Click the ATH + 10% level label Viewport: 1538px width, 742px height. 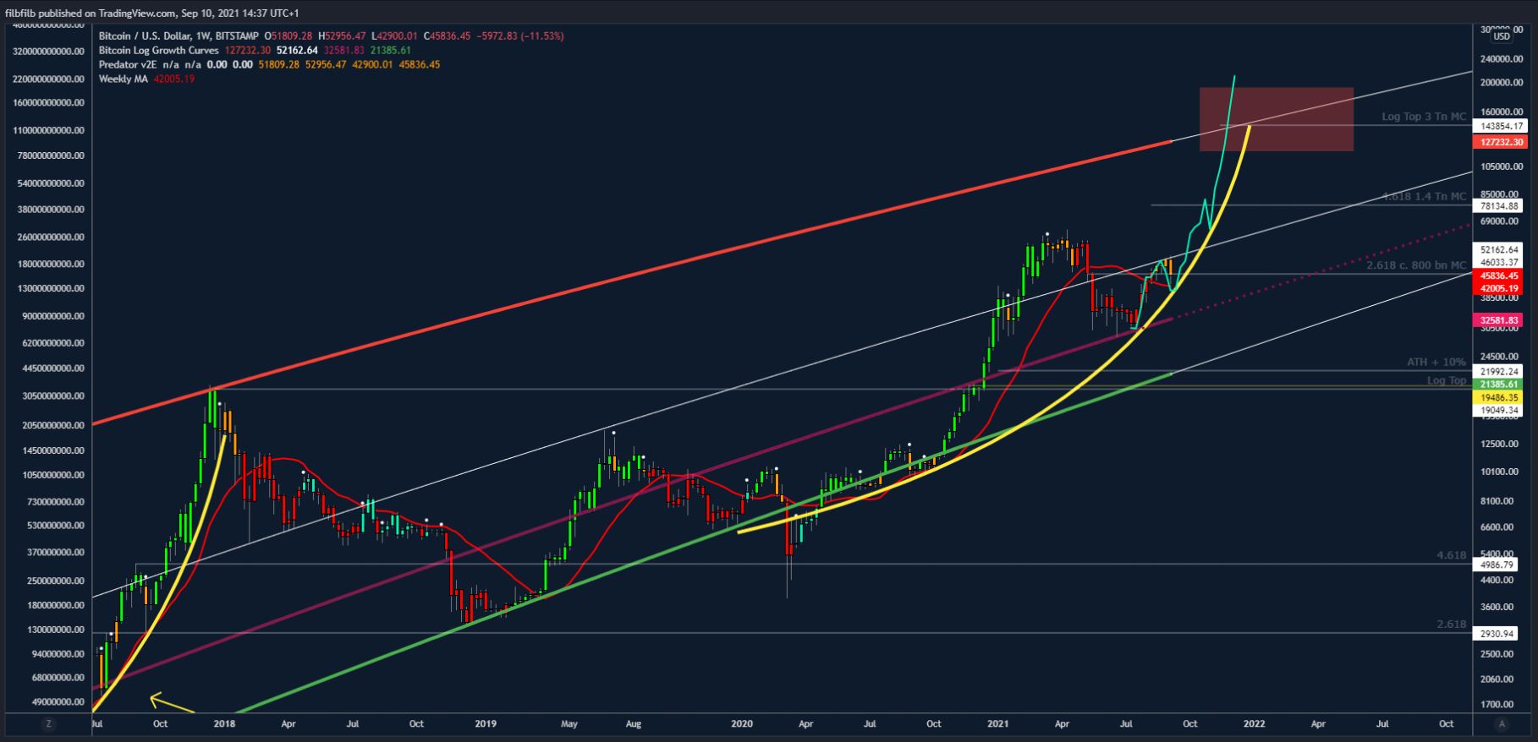1436,362
